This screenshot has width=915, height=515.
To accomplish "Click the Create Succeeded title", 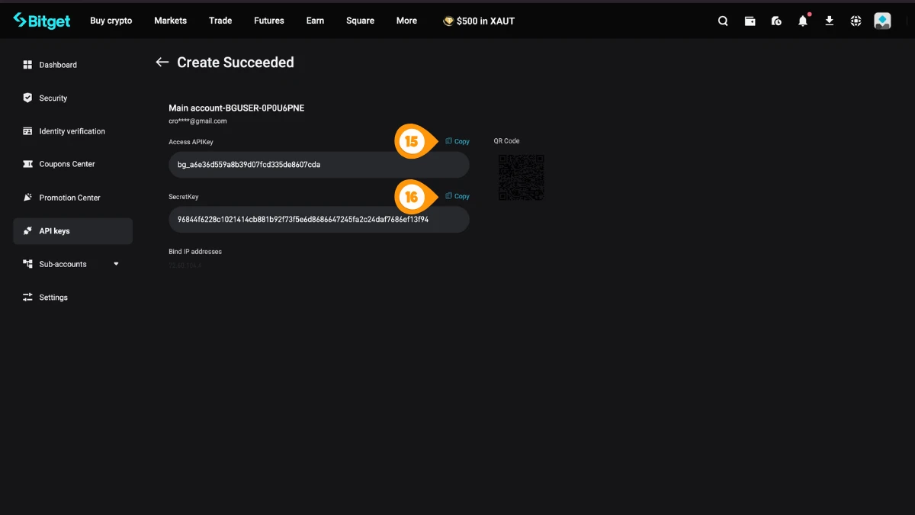I will (236, 63).
